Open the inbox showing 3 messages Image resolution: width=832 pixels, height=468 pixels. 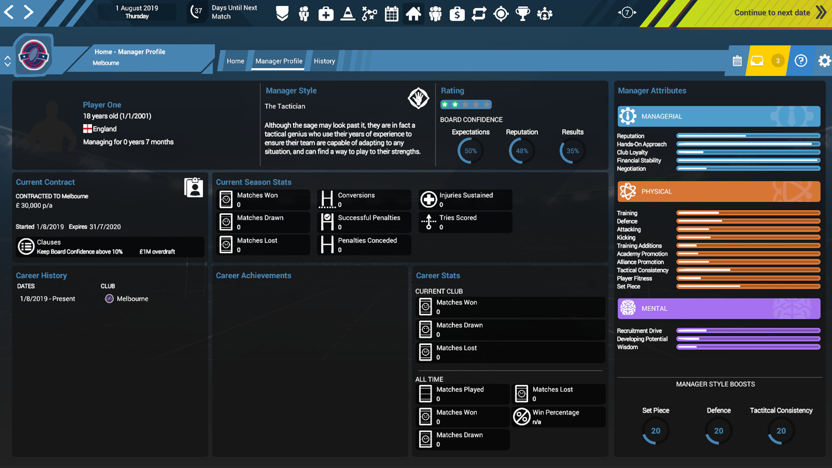pos(757,61)
